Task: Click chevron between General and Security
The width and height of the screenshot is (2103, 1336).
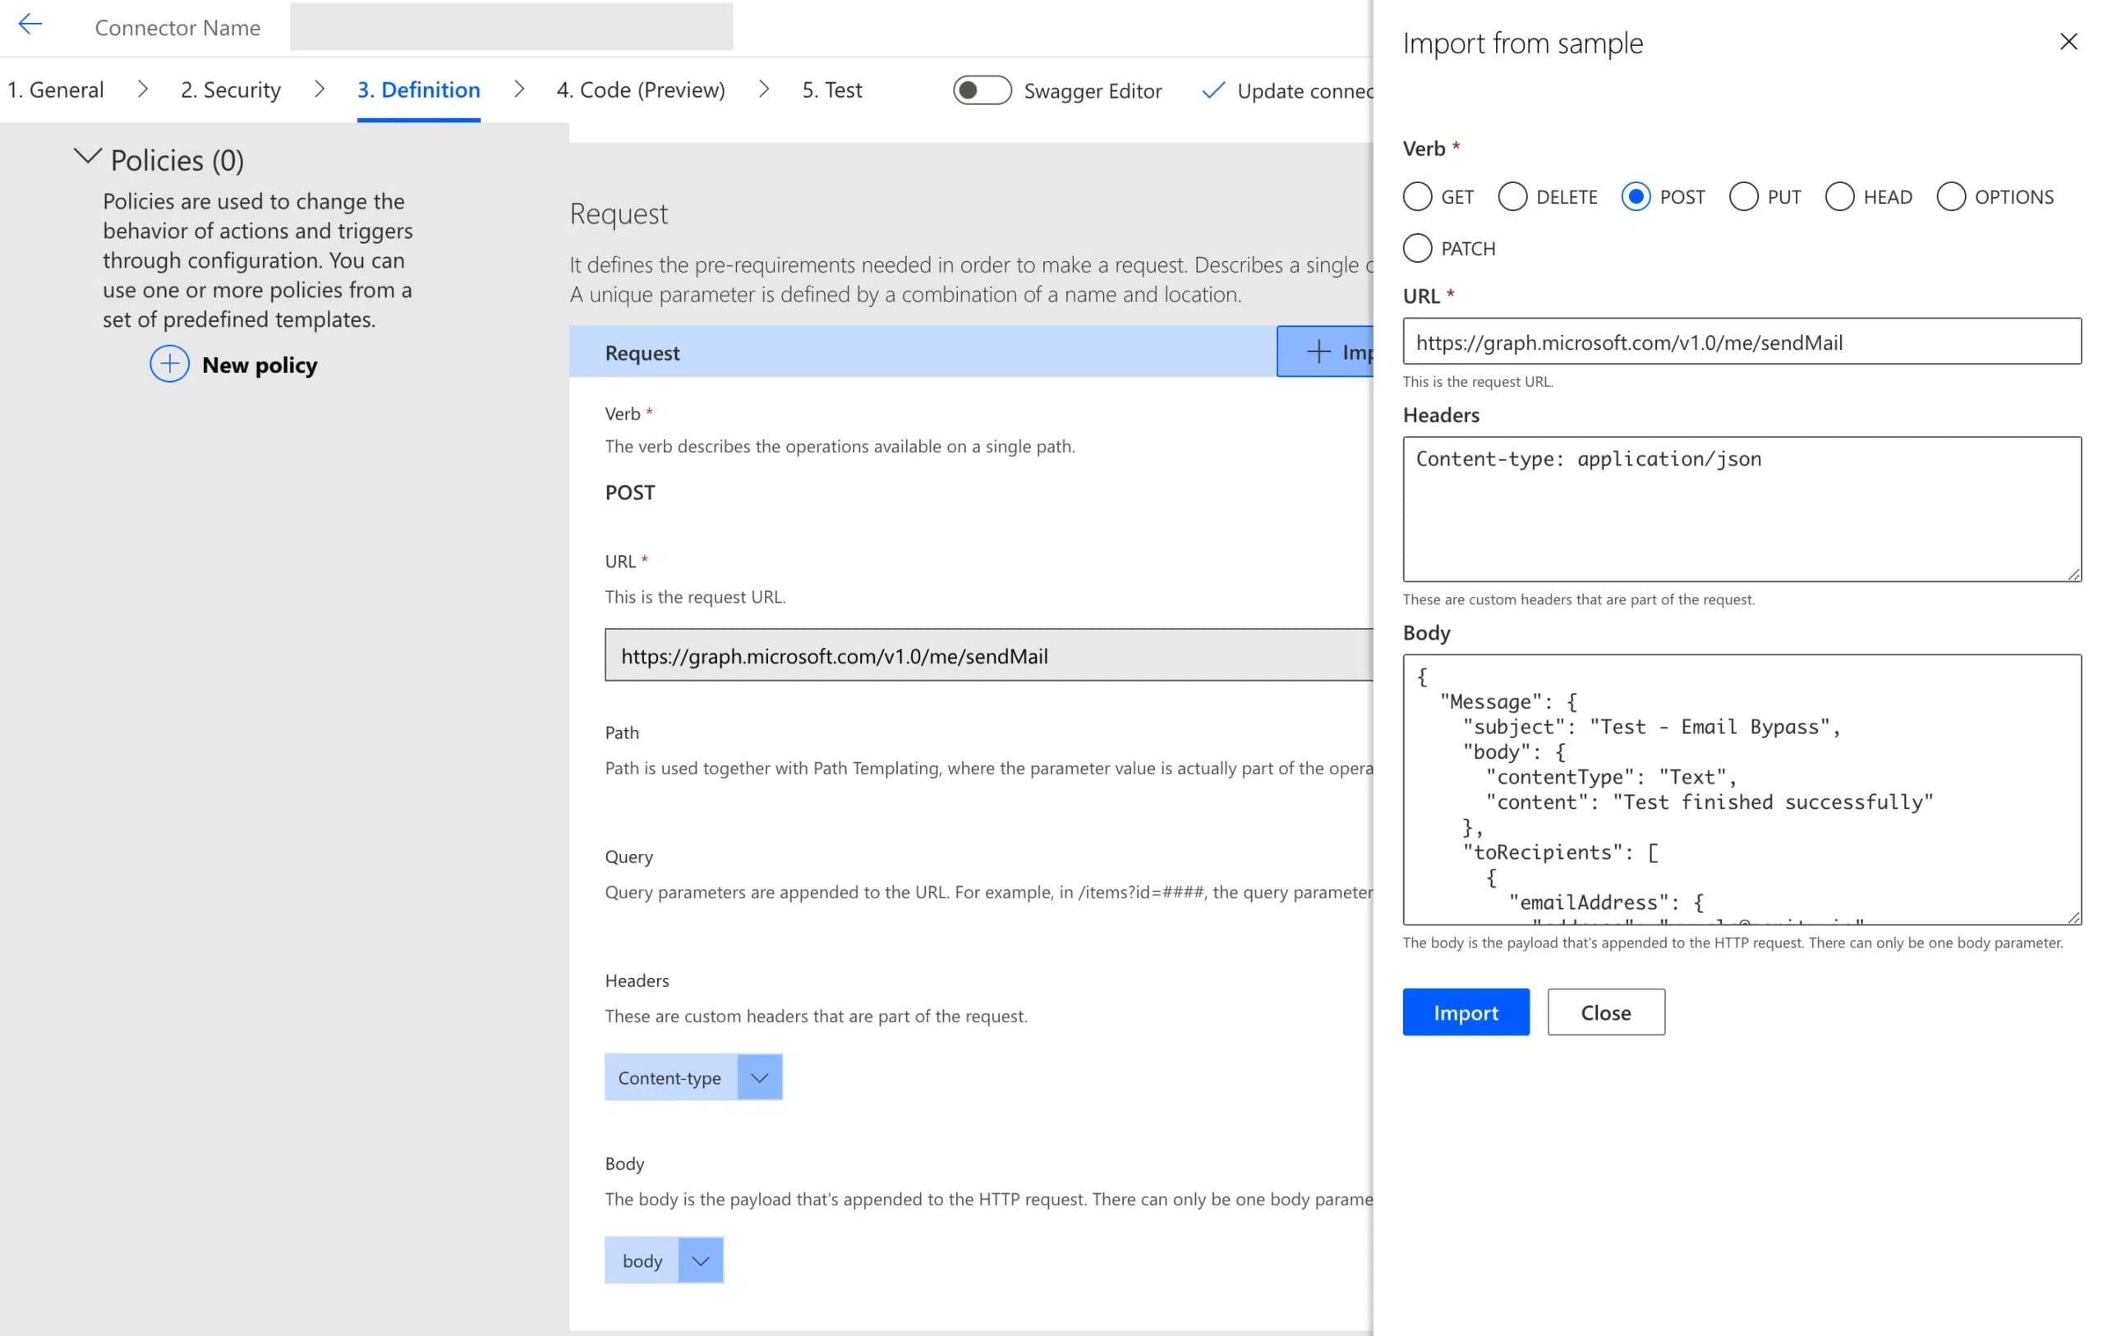Action: click(142, 90)
